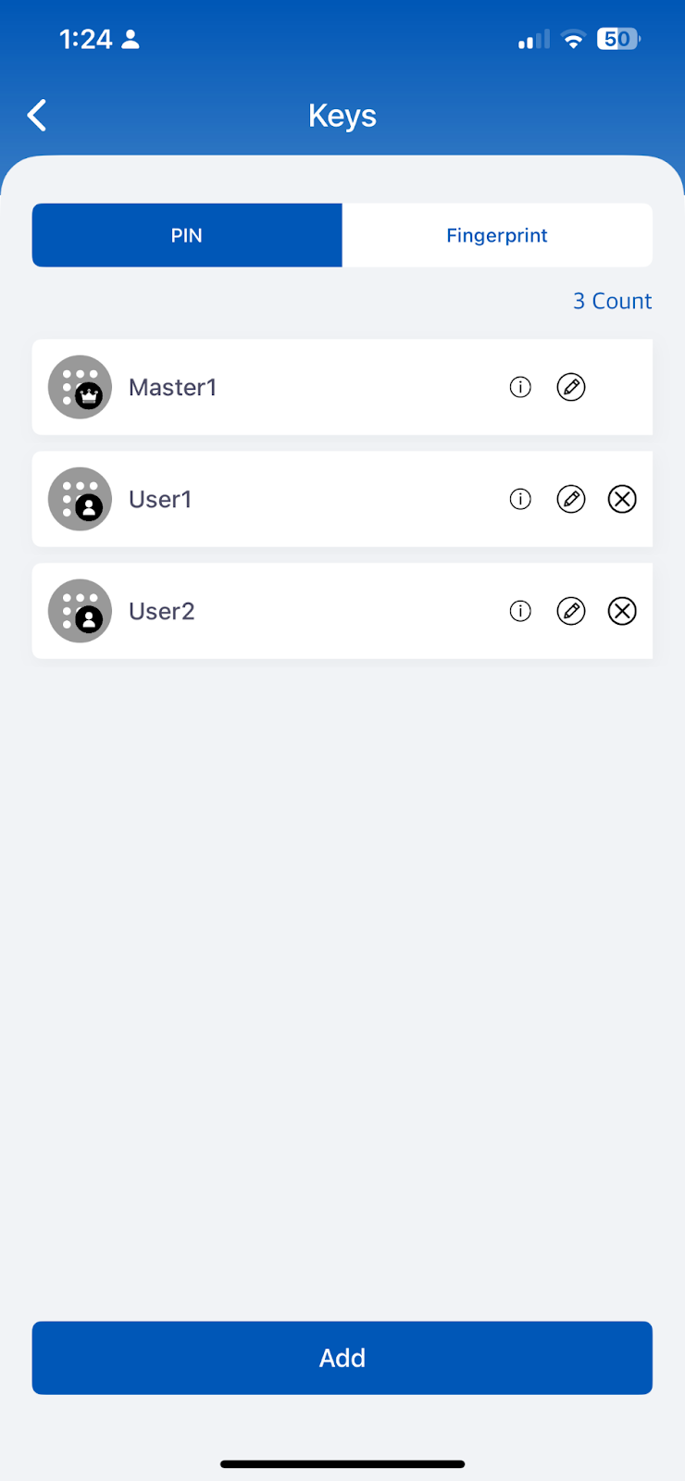Show info for User1 PIN
The image size is (685, 1481).
520,499
